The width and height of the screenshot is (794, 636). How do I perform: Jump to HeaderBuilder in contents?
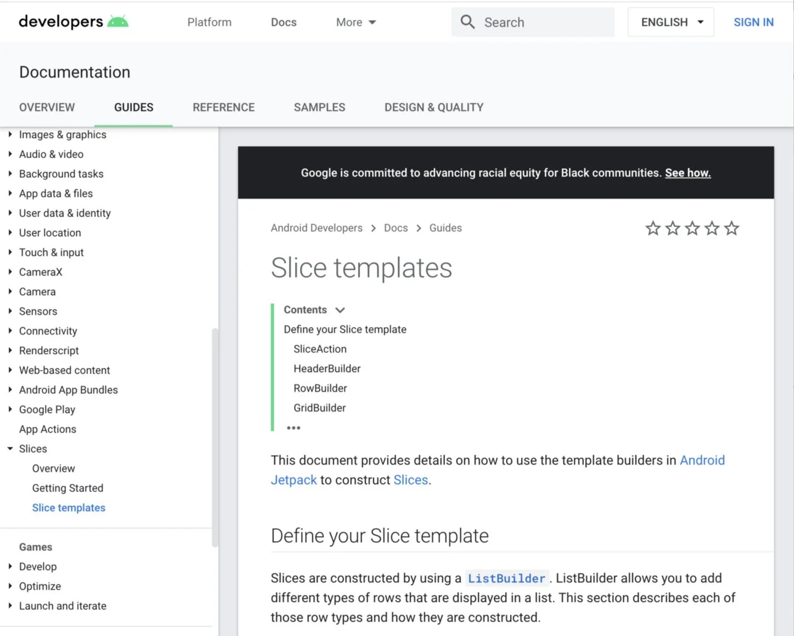tap(327, 369)
